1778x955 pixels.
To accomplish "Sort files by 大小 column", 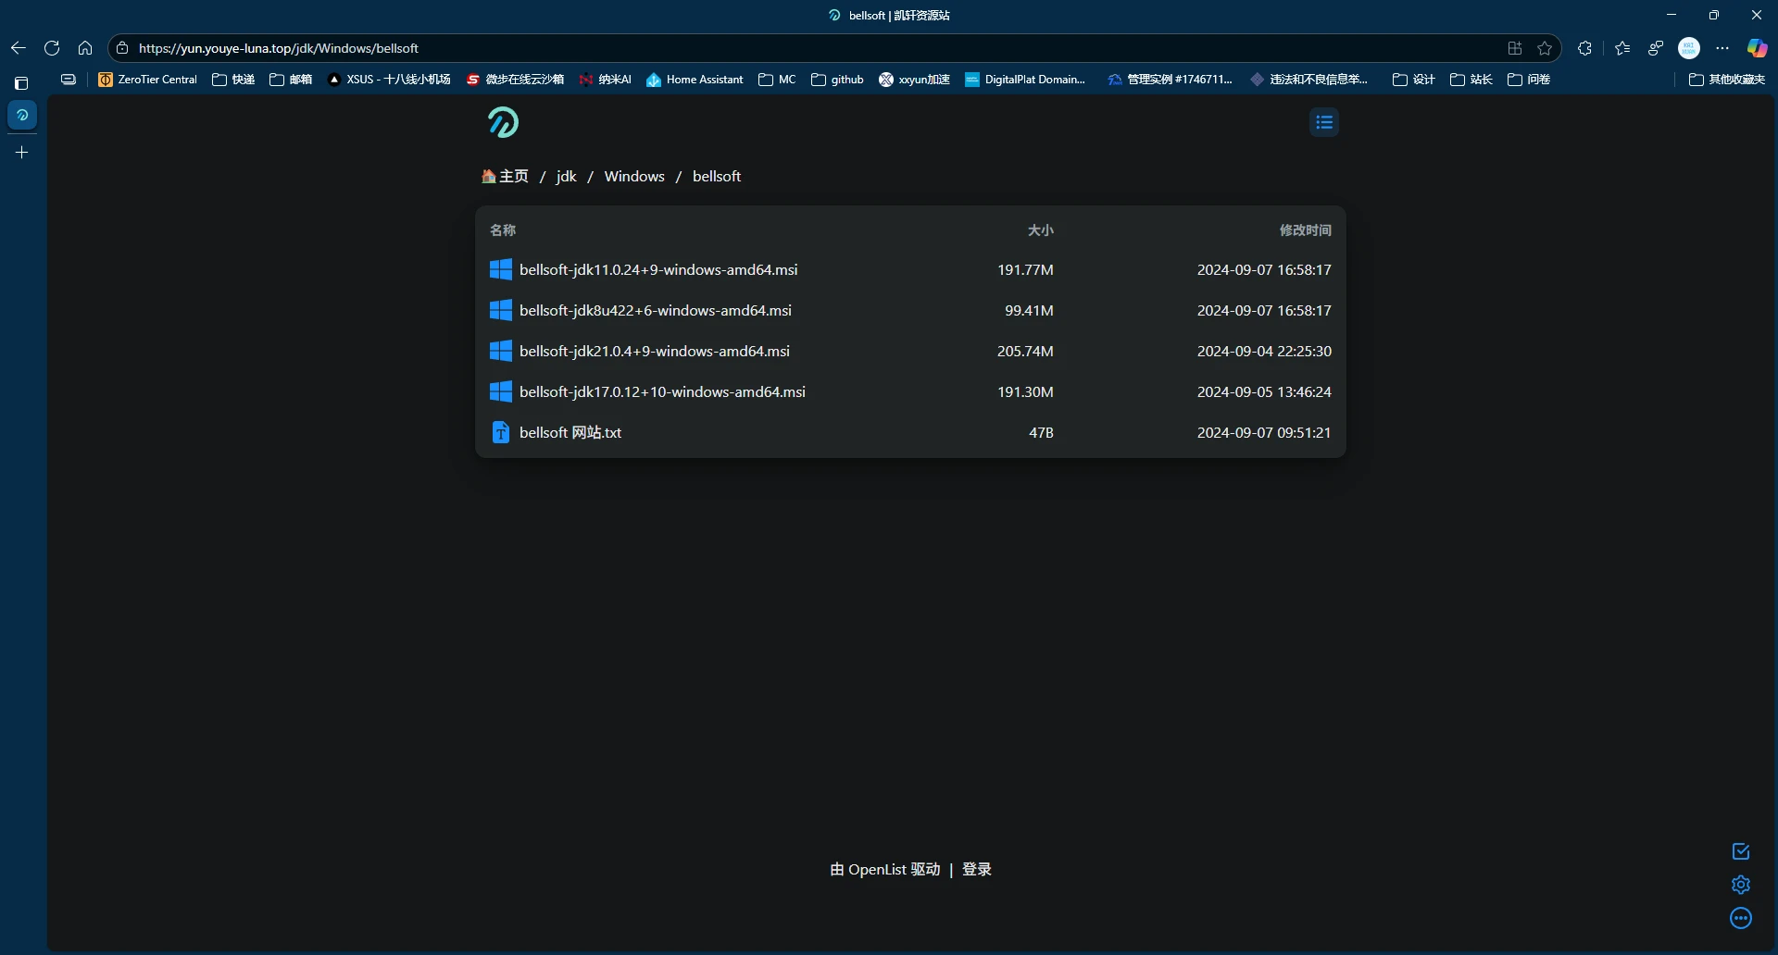I will coord(1041,229).
